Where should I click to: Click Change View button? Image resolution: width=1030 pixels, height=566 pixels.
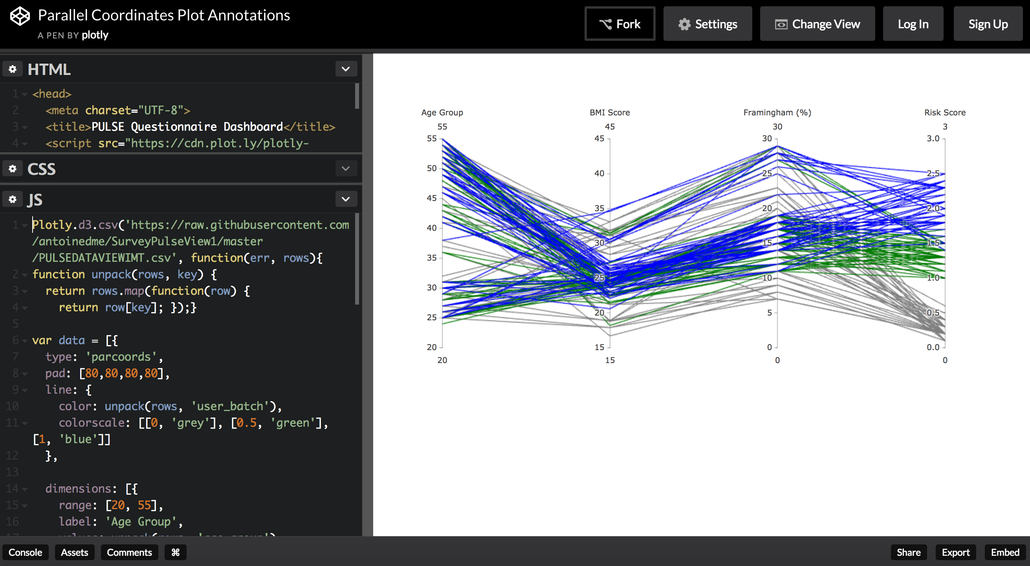coord(817,24)
